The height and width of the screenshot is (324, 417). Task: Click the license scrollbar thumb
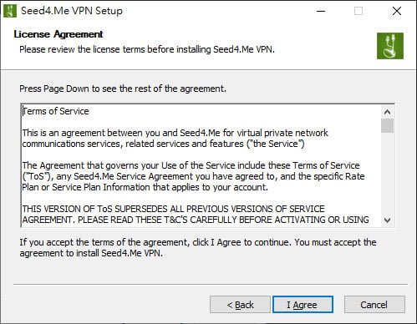coord(387,126)
